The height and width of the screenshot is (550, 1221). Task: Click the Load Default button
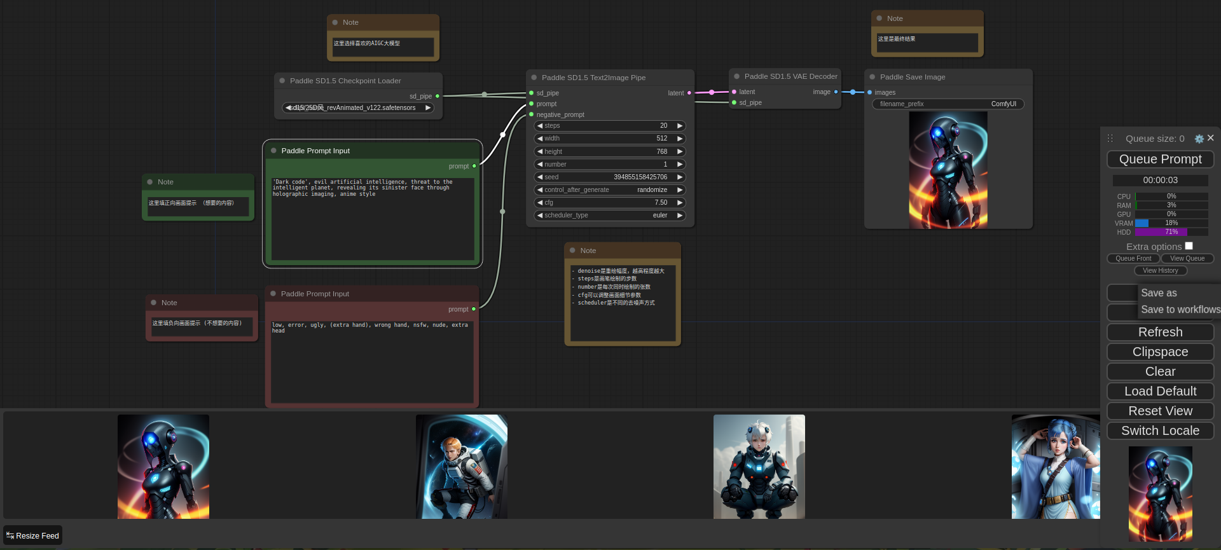click(1160, 391)
